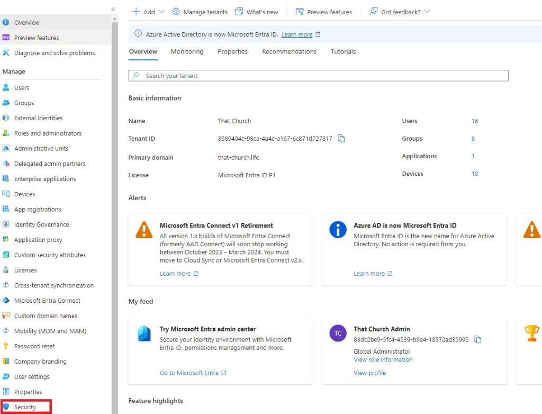This screenshot has height=414, width=542.
Task: Click the Diagnose and solve problems icon
Action: click(x=6, y=53)
